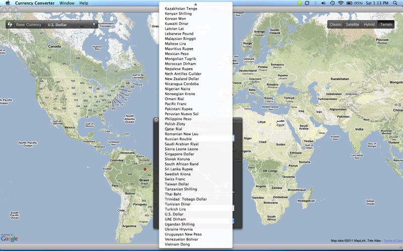
Task: Select Singapore Dollar
Action: pos(196,154)
